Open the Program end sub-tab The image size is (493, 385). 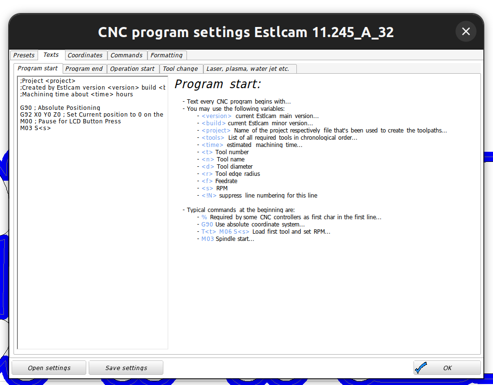84,68
